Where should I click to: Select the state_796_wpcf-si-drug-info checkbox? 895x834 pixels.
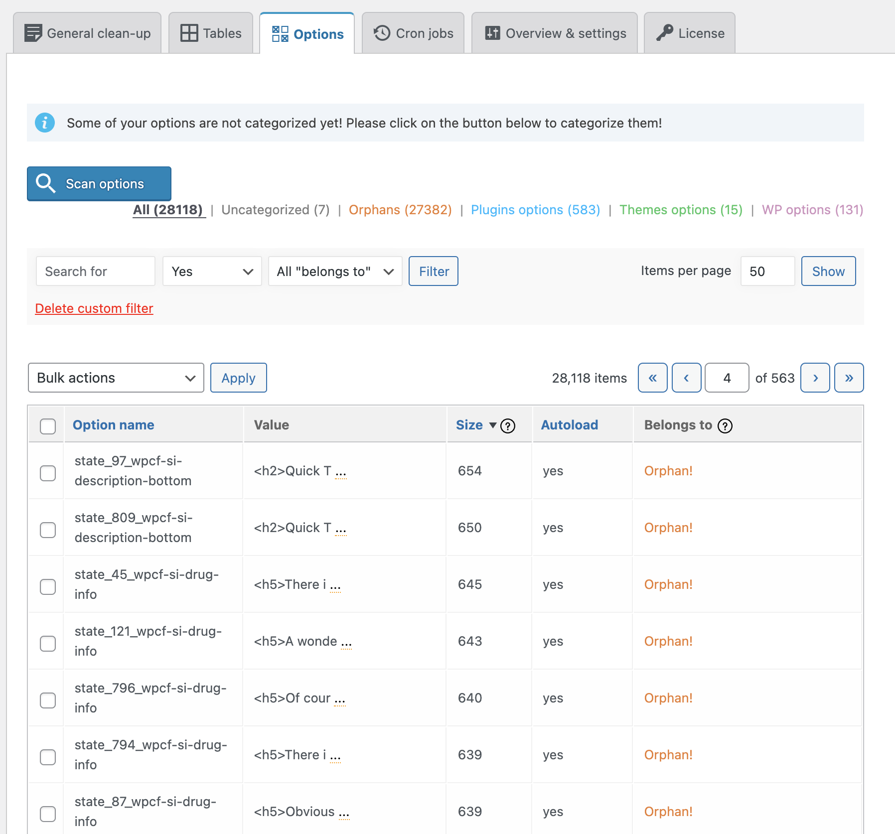point(48,700)
